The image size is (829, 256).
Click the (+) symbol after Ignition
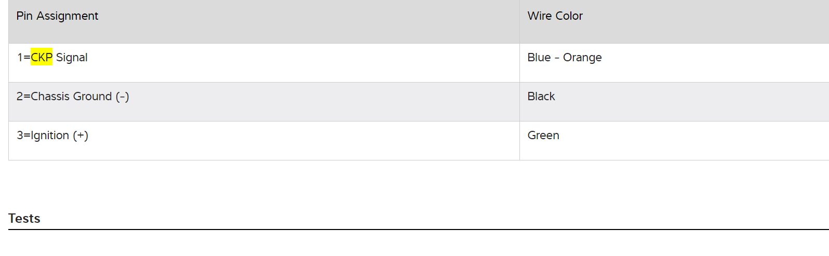pyautogui.click(x=81, y=136)
